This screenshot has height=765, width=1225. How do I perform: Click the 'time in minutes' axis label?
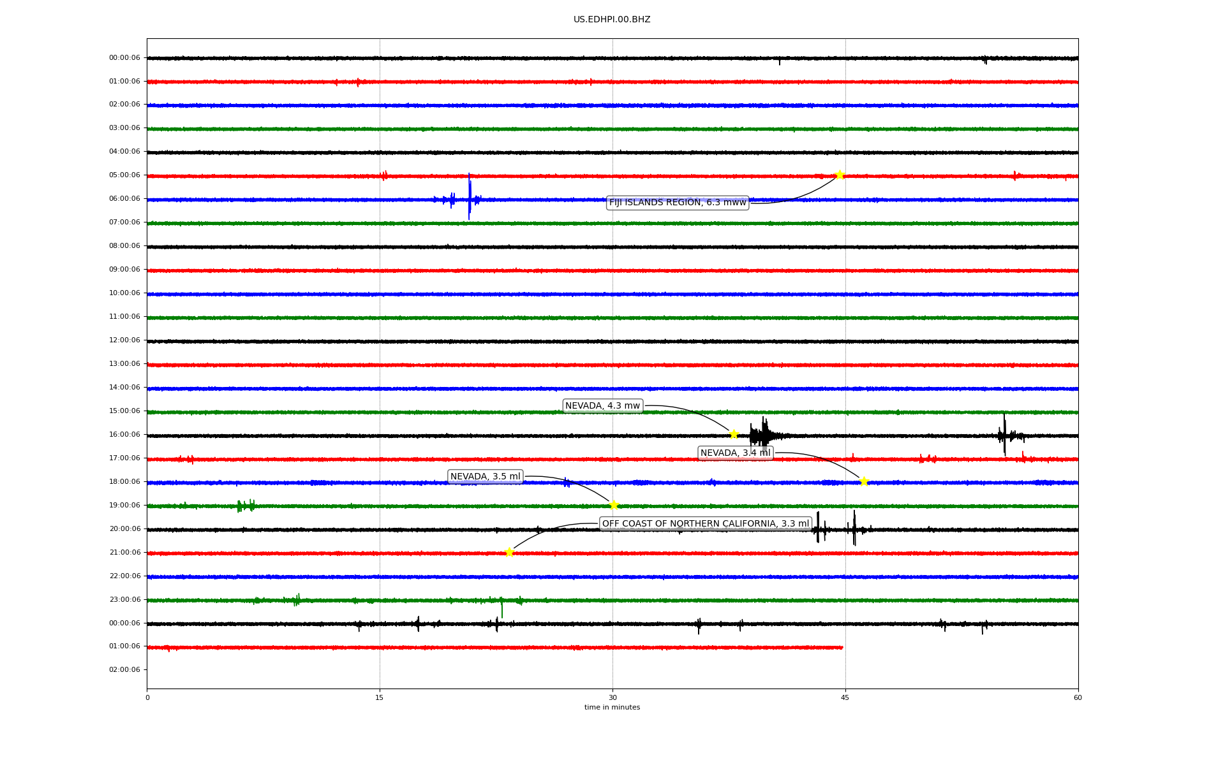coord(611,708)
